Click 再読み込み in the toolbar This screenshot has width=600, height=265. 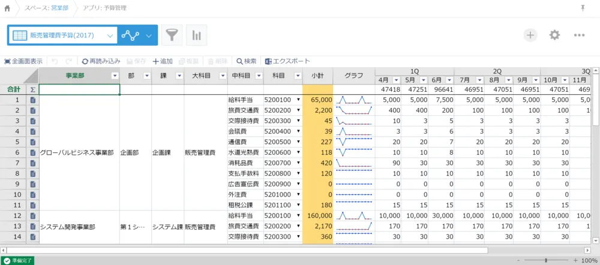coord(101,61)
